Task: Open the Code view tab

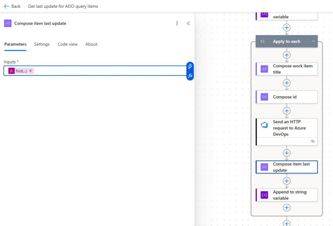Action: [x=67, y=44]
